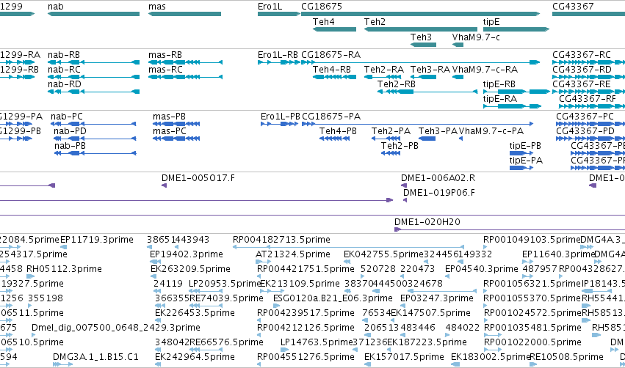Select the DME1-020H20 BAC label
This screenshot has height=368, width=625.
point(427,222)
